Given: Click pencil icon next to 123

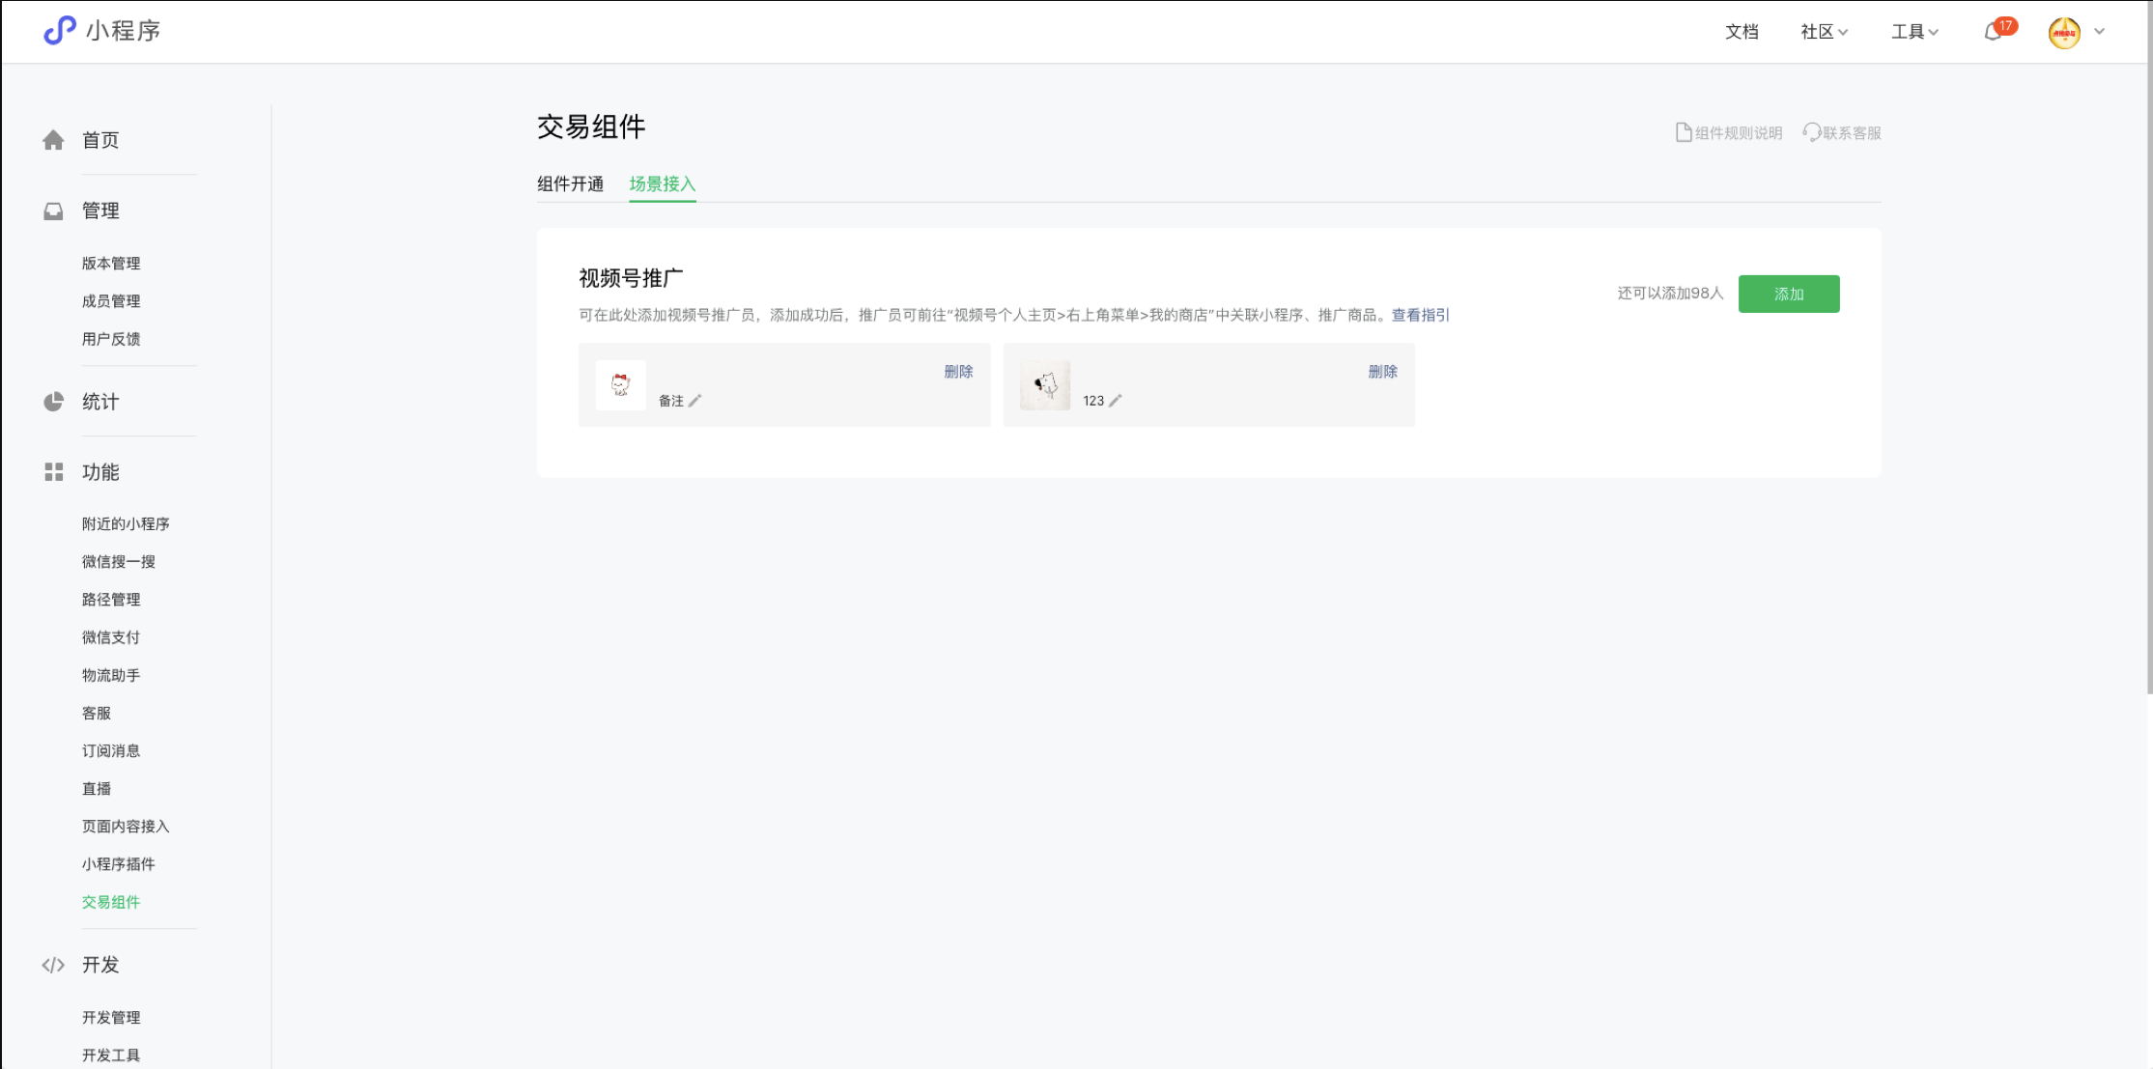Looking at the screenshot, I should click(1115, 401).
